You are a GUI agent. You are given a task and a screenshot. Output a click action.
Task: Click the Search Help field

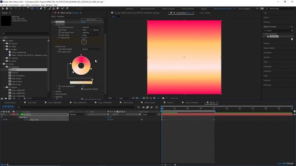pos(281,9)
